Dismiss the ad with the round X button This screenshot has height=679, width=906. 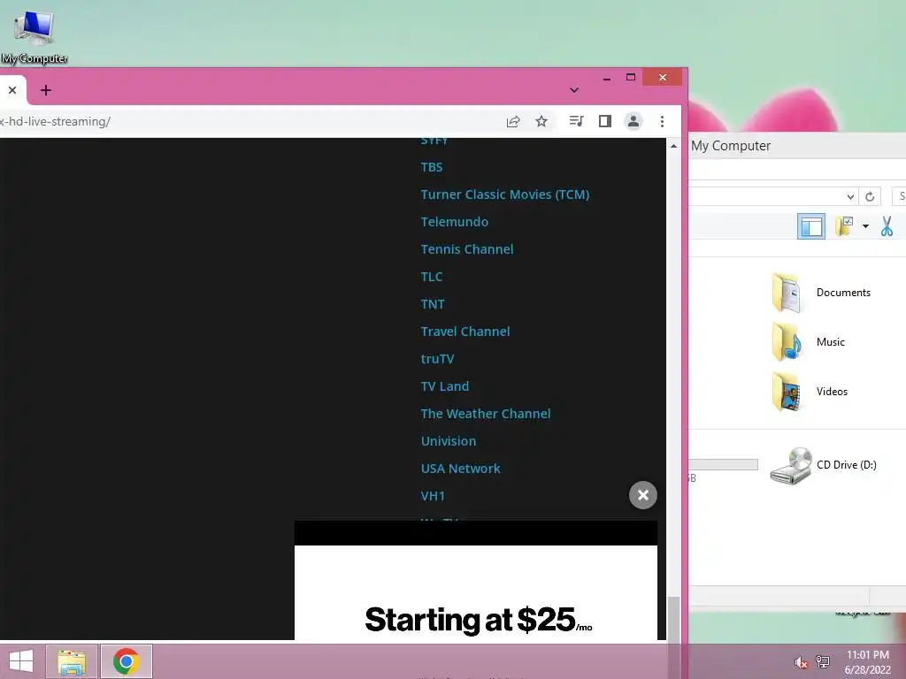pyautogui.click(x=643, y=495)
